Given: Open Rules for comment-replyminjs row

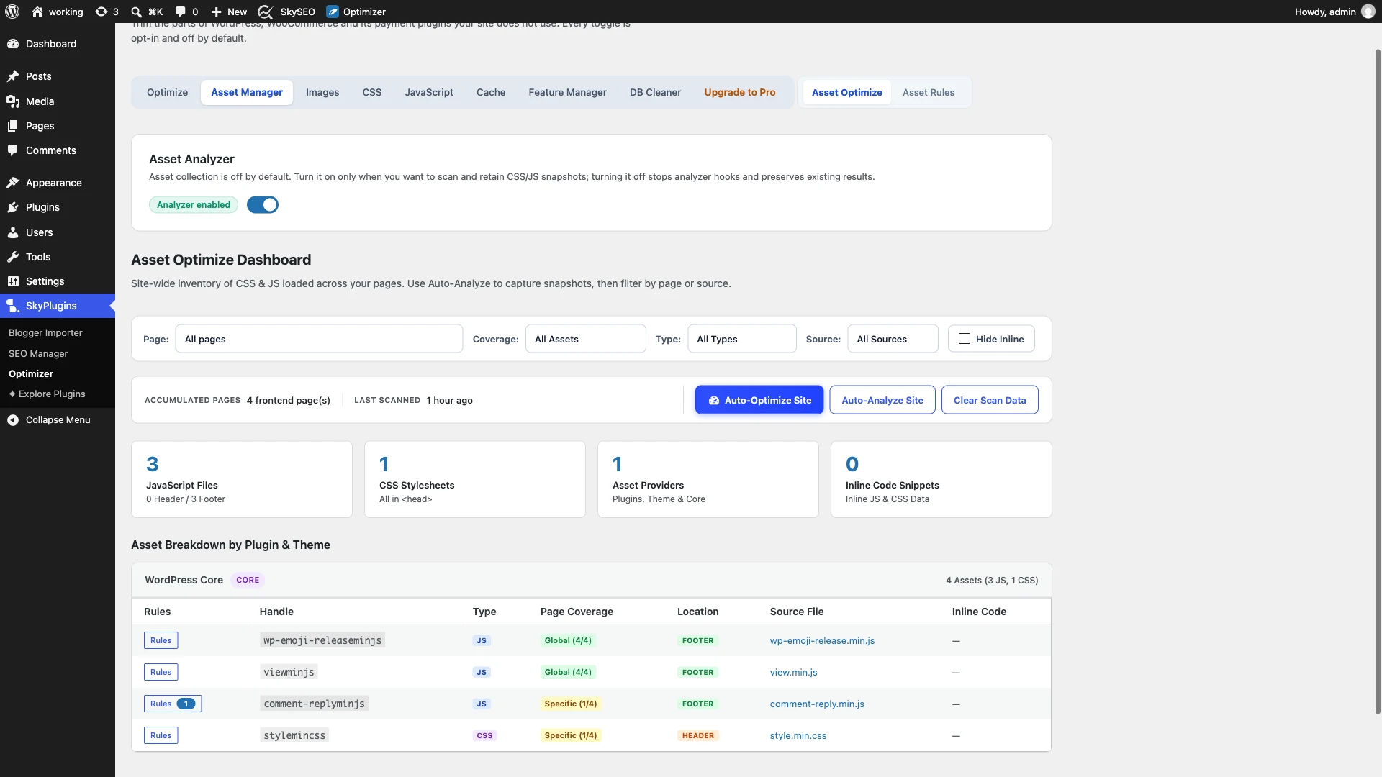Looking at the screenshot, I should (173, 704).
